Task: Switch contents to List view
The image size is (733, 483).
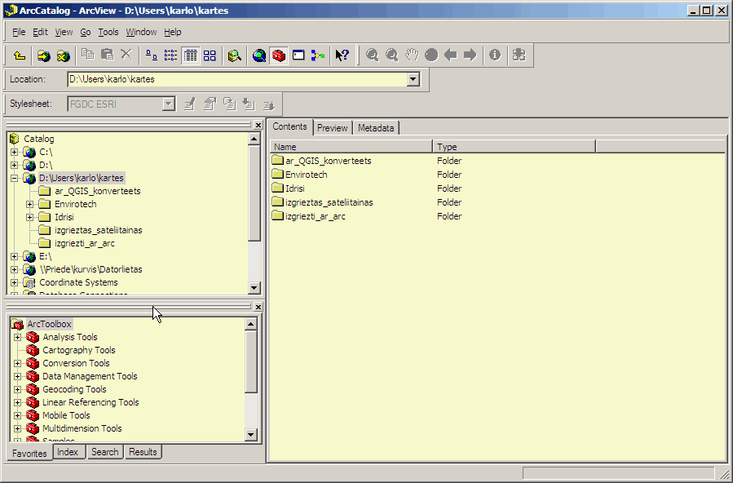Action: tap(170, 55)
